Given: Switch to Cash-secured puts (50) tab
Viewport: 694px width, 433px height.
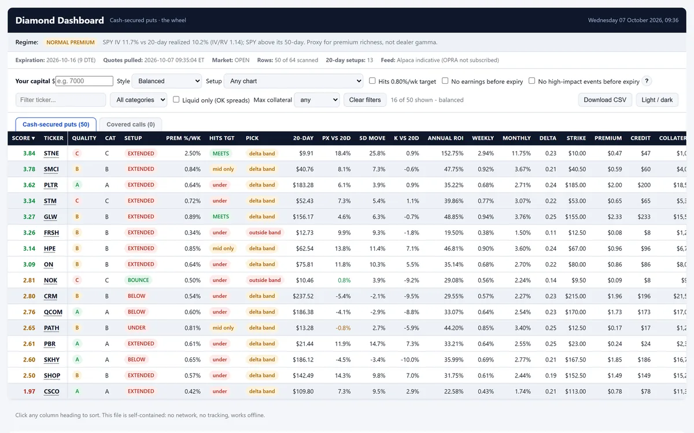Looking at the screenshot, I should [x=56, y=124].
